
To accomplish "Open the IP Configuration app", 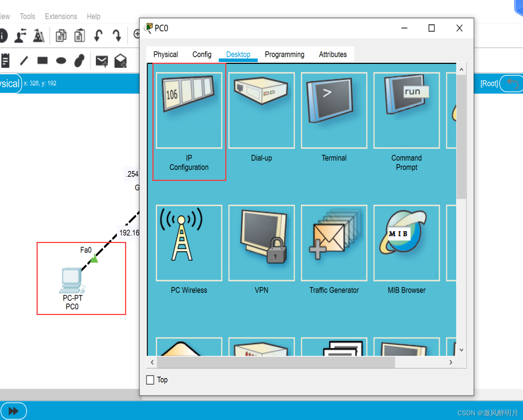I will 189,111.
